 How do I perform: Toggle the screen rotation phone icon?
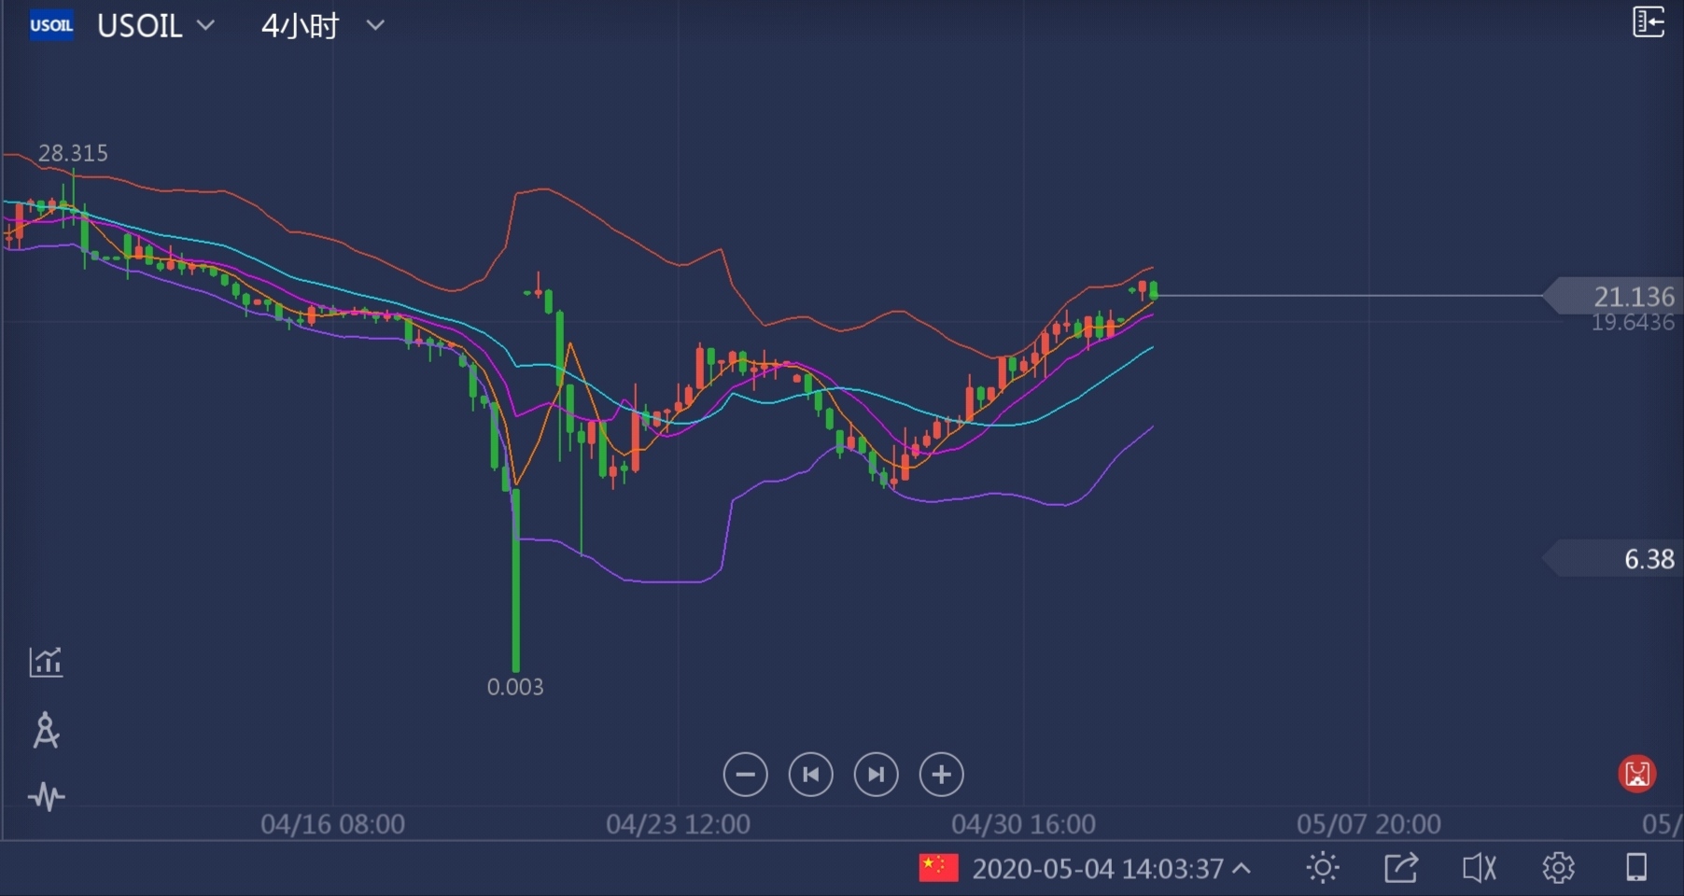pyautogui.click(x=1636, y=868)
